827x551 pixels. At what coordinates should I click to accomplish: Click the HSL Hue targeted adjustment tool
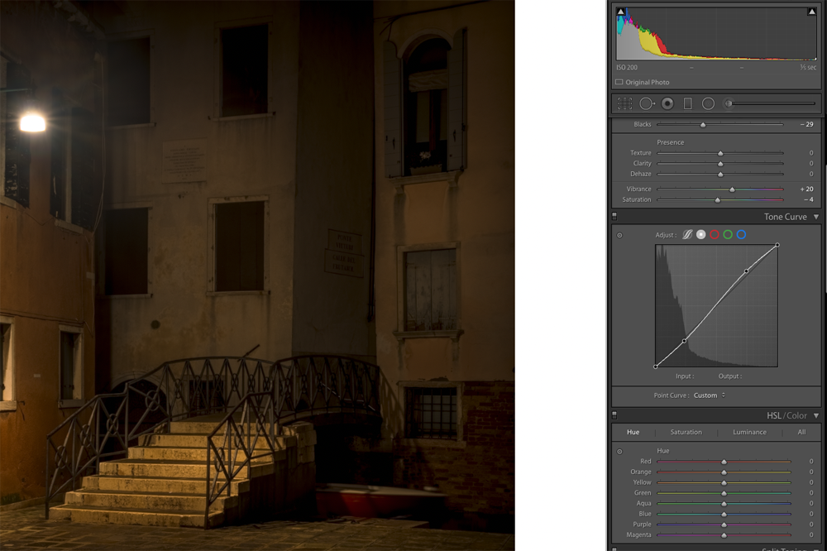(619, 451)
